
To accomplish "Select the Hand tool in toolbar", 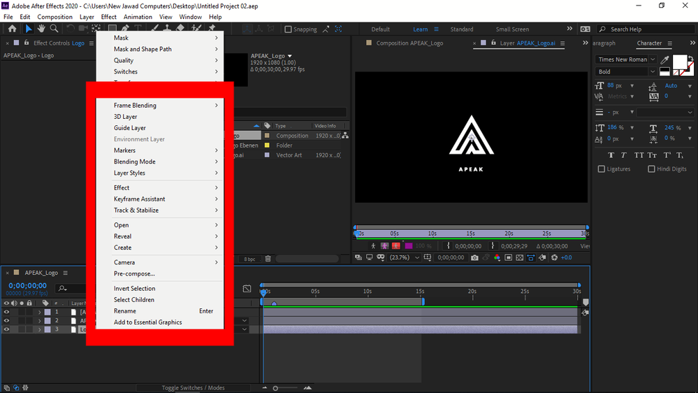I will pos(41,29).
